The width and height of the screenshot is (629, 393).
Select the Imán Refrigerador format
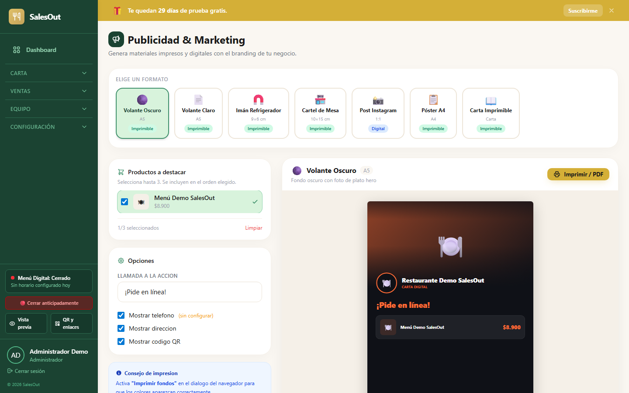[259, 113]
